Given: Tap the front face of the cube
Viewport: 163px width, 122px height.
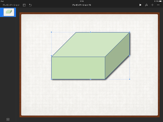Looking at the screenshot, I should (78, 68).
